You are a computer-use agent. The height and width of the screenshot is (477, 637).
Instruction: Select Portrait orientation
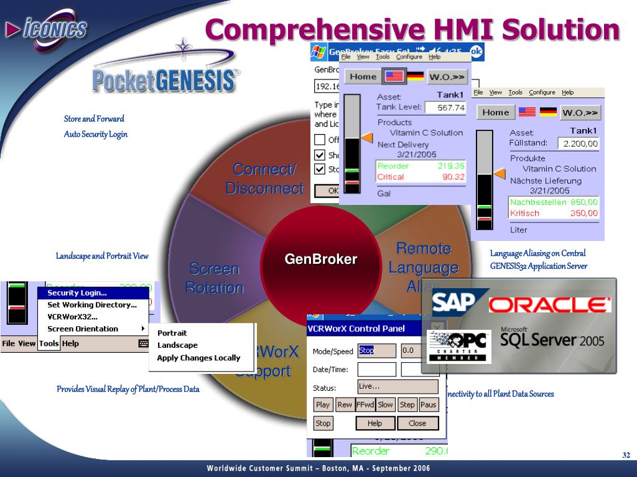[x=172, y=333]
